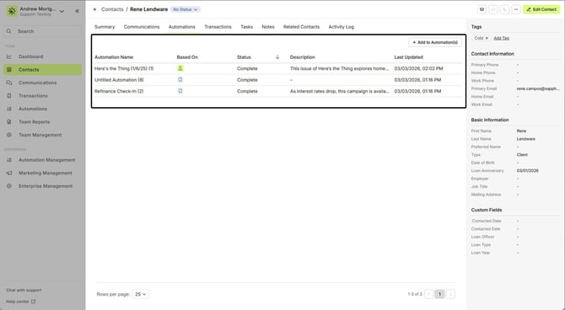The image size is (565, 310).
Task: Sort by Last Updated column header
Action: (409, 57)
